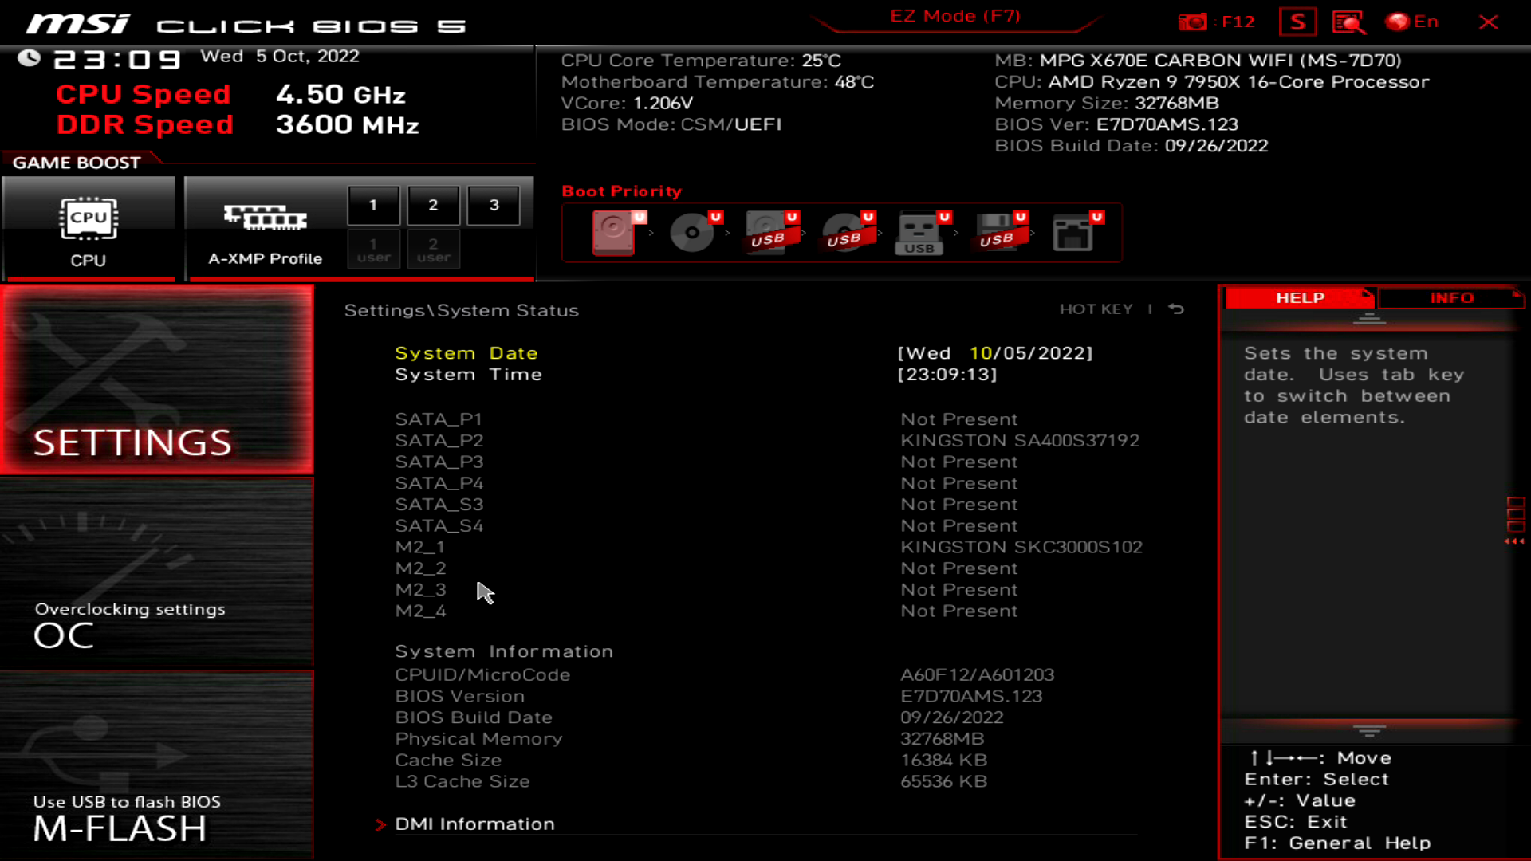Click the S favorites icon in the header
Image resolution: width=1531 pixels, height=861 pixels.
1297,22
